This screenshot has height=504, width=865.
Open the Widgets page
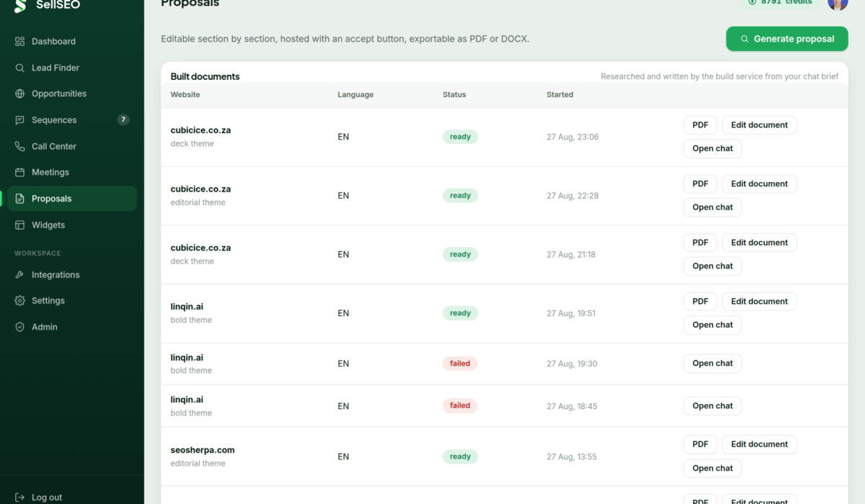[72, 225]
